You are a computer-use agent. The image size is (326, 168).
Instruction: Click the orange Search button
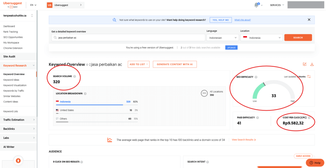pyautogui.click(x=298, y=38)
